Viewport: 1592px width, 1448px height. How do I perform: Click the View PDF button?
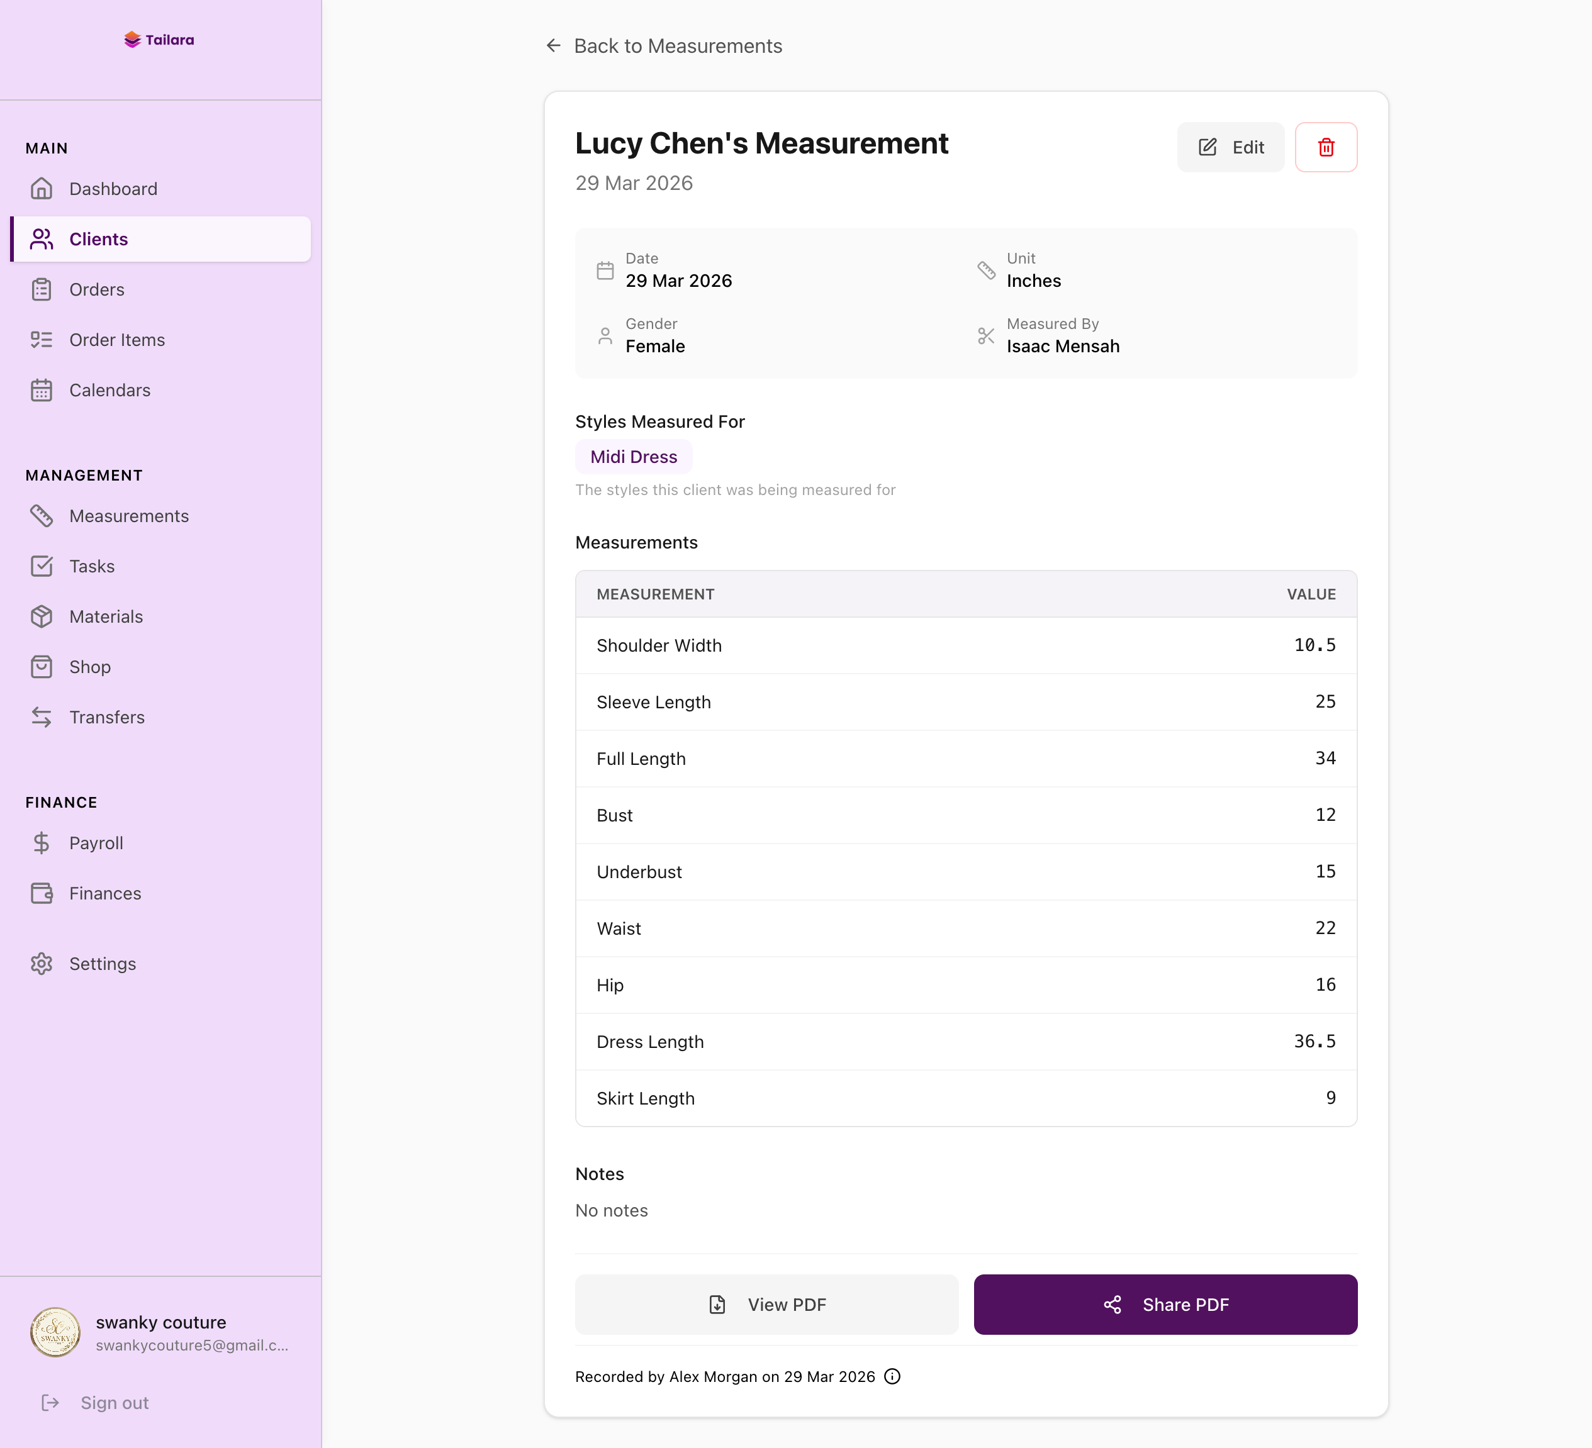pyautogui.click(x=766, y=1305)
